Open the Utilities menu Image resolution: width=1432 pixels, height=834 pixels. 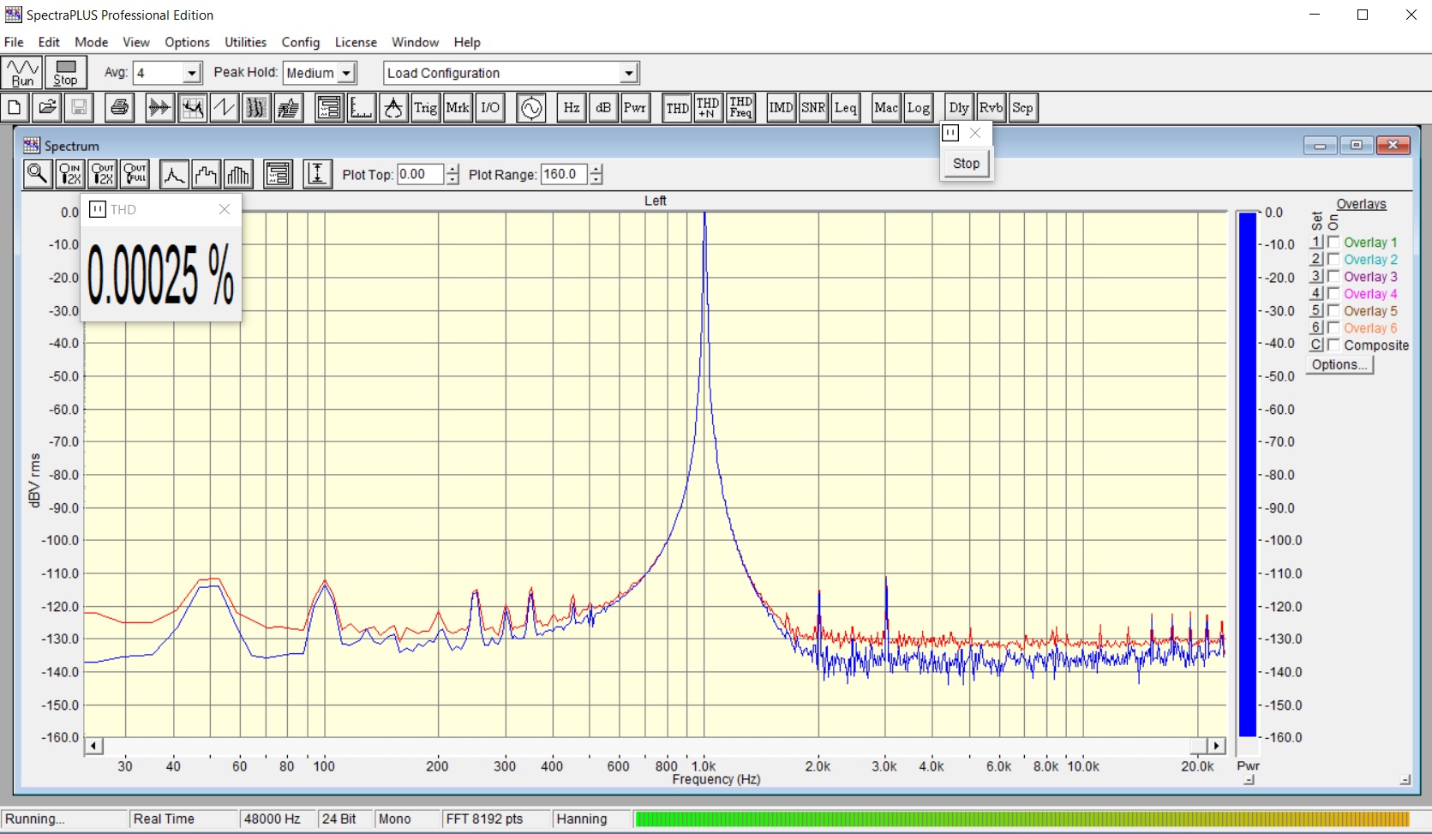coord(245,42)
